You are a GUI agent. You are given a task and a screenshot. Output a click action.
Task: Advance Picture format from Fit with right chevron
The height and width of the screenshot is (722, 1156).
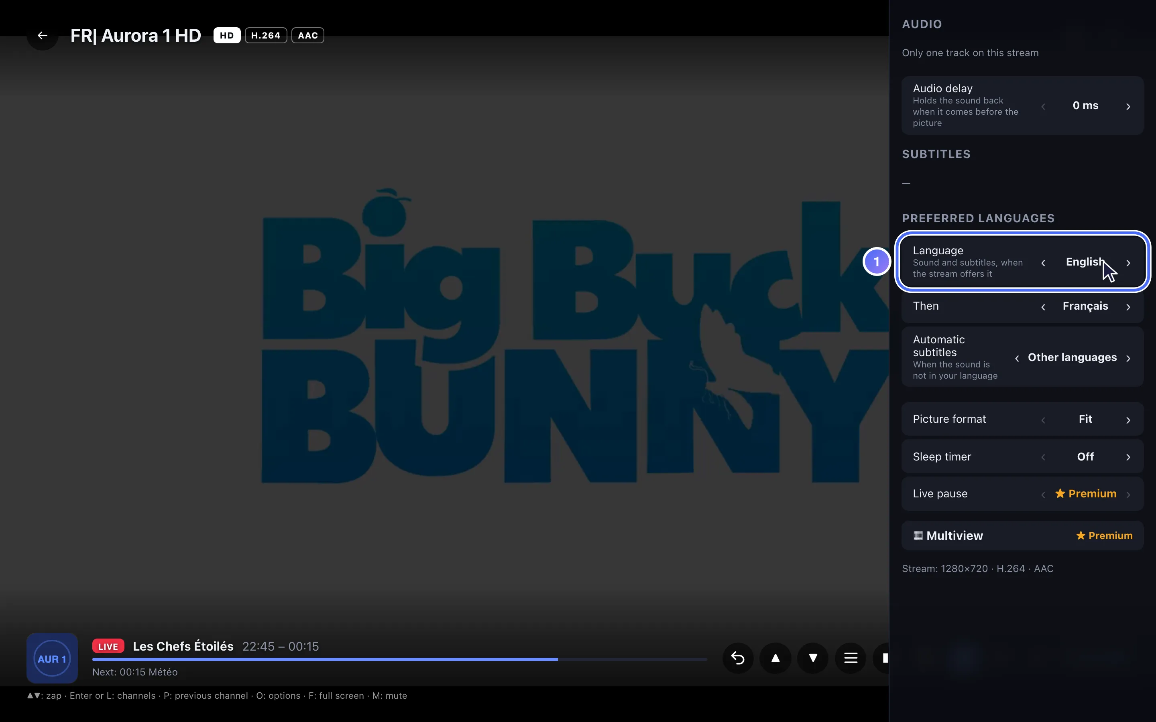pos(1128,420)
